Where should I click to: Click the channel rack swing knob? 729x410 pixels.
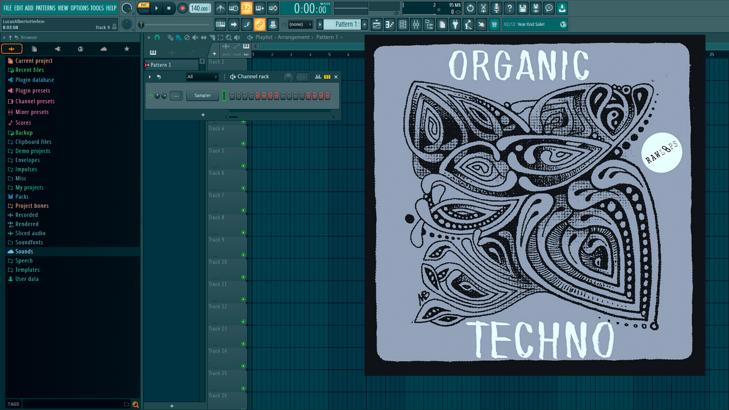[288, 77]
